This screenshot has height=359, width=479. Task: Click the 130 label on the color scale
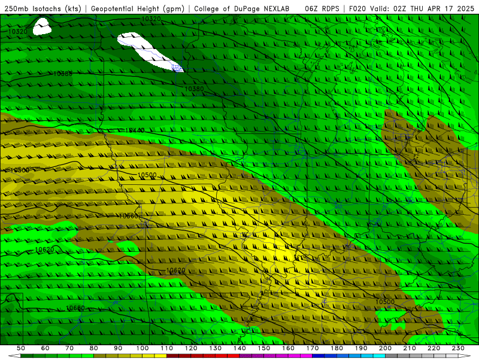(216, 348)
